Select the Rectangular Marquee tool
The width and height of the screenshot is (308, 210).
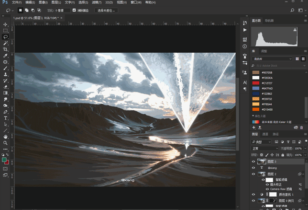tap(5, 31)
